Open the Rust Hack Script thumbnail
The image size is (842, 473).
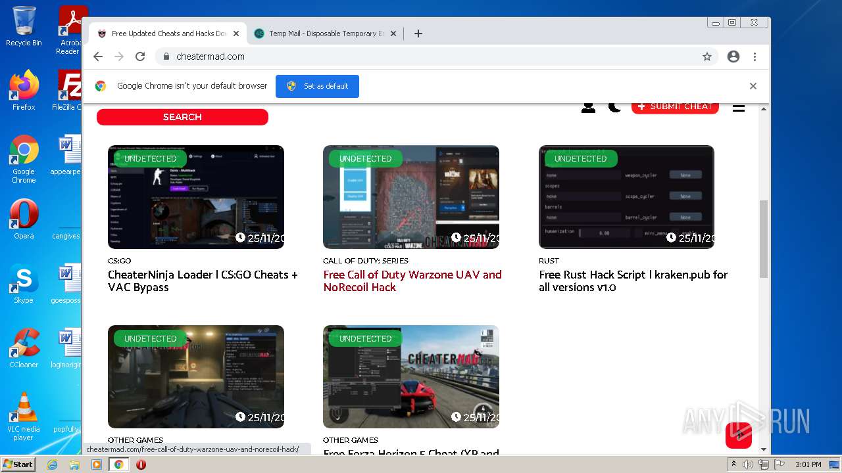[626, 197]
